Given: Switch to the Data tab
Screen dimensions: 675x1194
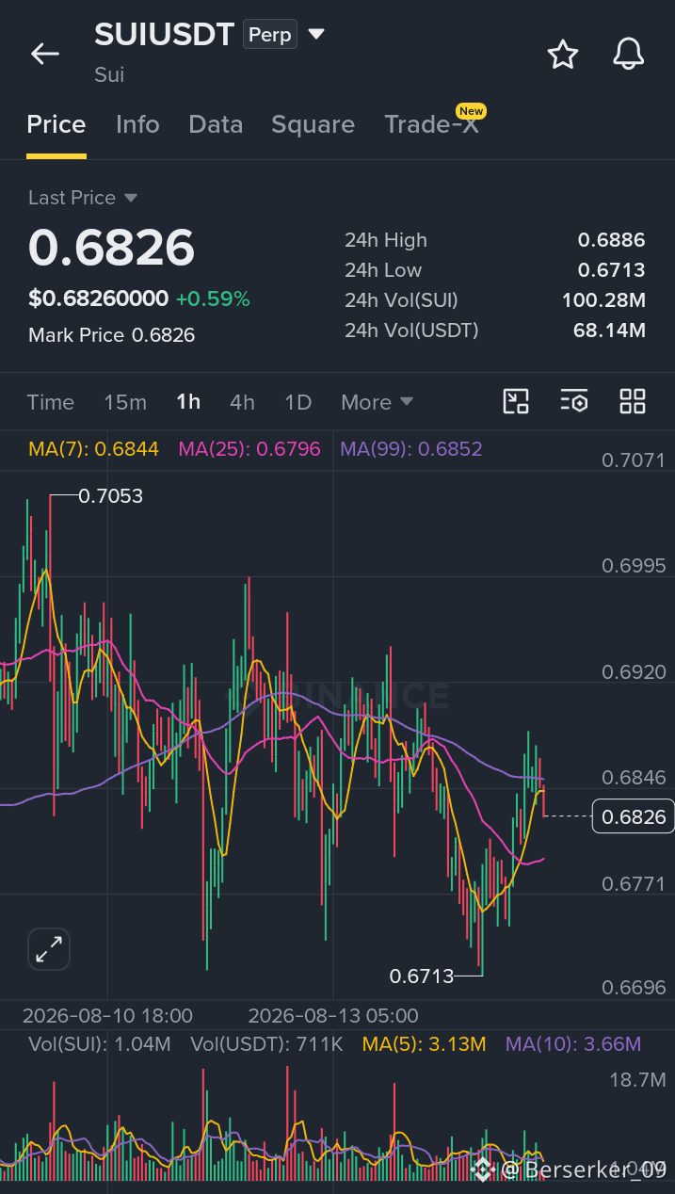Looking at the screenshot, I should 216,124.
